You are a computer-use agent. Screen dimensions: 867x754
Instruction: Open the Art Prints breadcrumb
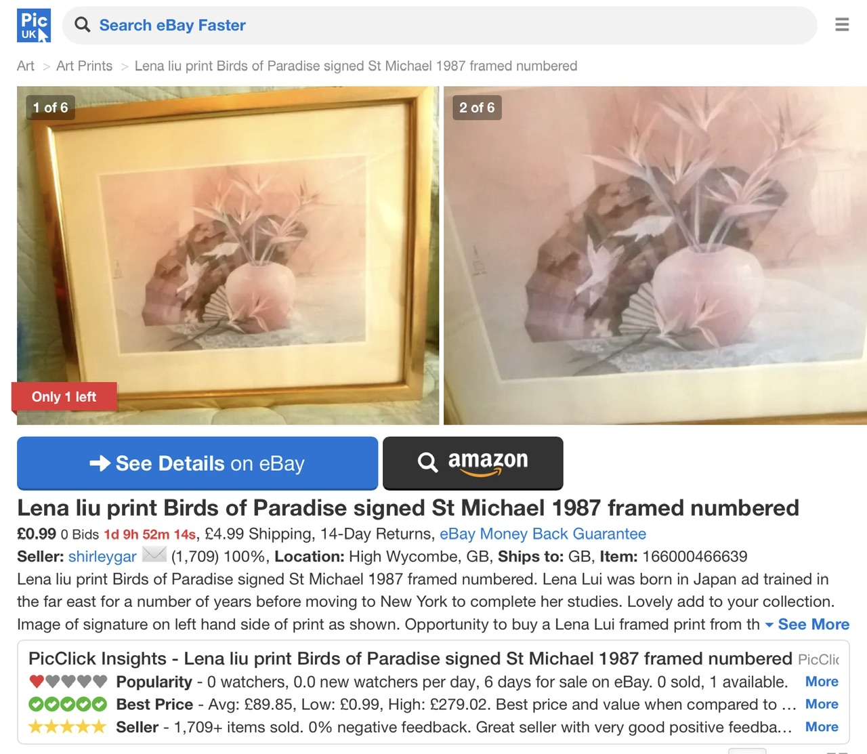tap(84, 66)
